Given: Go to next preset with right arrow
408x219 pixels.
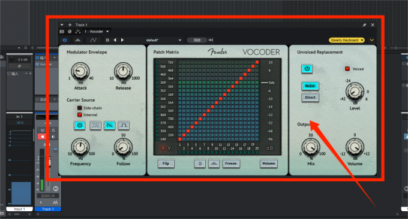Looking at the screenshot, I should pyautogui.click(x=122, y=40).
